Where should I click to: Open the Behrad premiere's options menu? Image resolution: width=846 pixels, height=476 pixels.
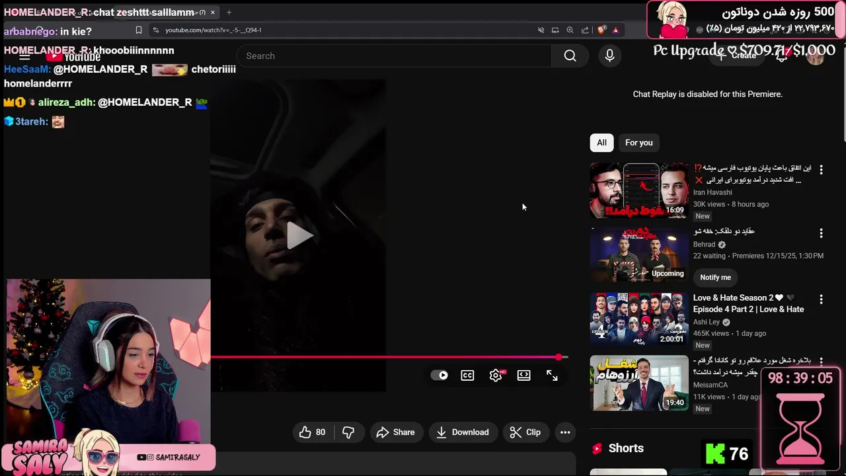coord(821,233)
